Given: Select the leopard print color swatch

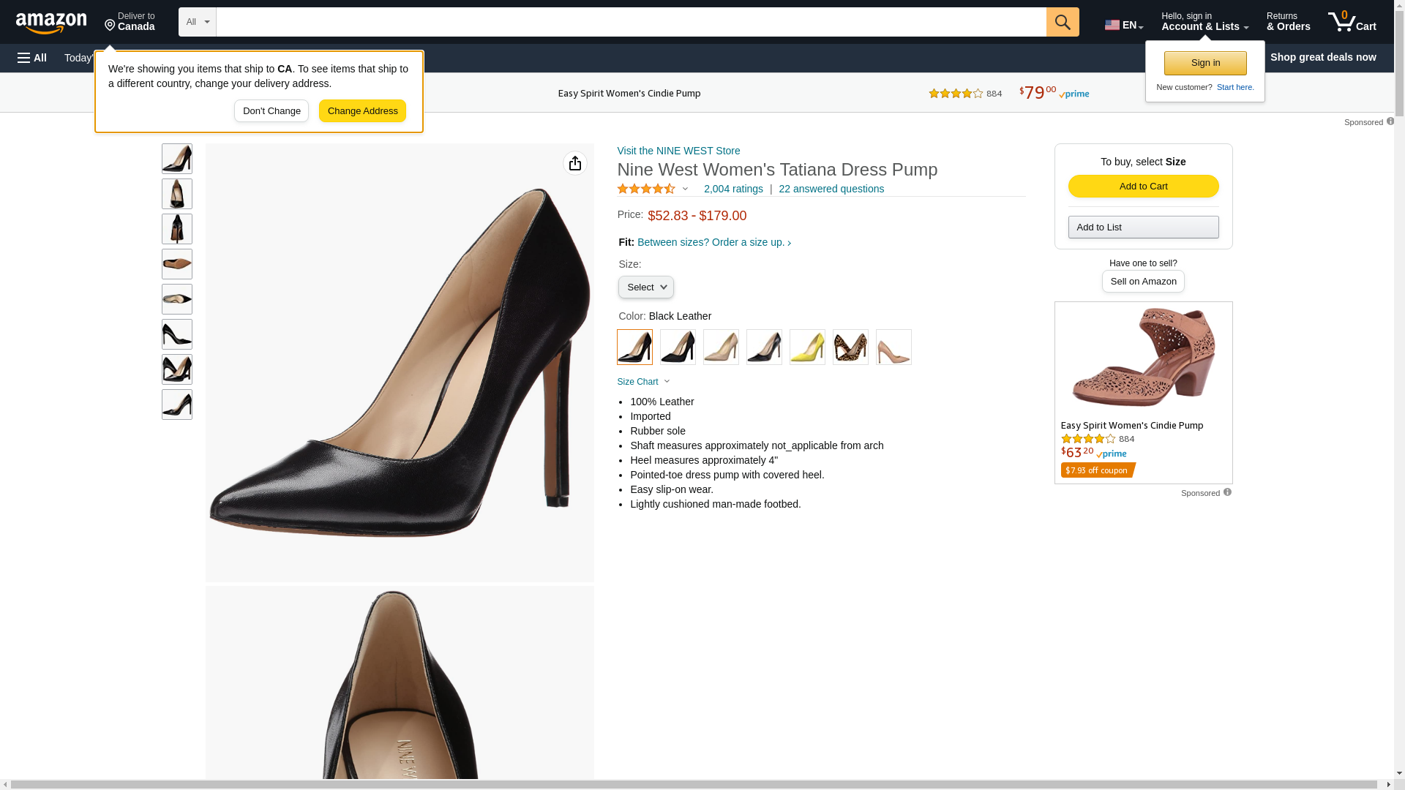Looking at the screenshot, I should coord(850,347).
